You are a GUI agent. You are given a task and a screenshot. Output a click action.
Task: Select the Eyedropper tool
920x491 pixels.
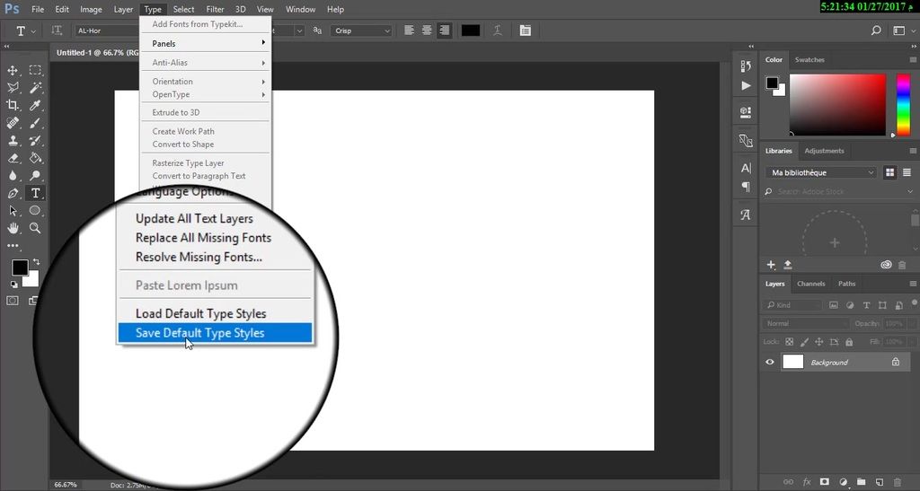(35, 105)
